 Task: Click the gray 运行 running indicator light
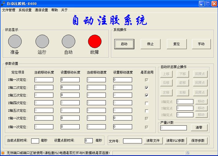[42, 42]
